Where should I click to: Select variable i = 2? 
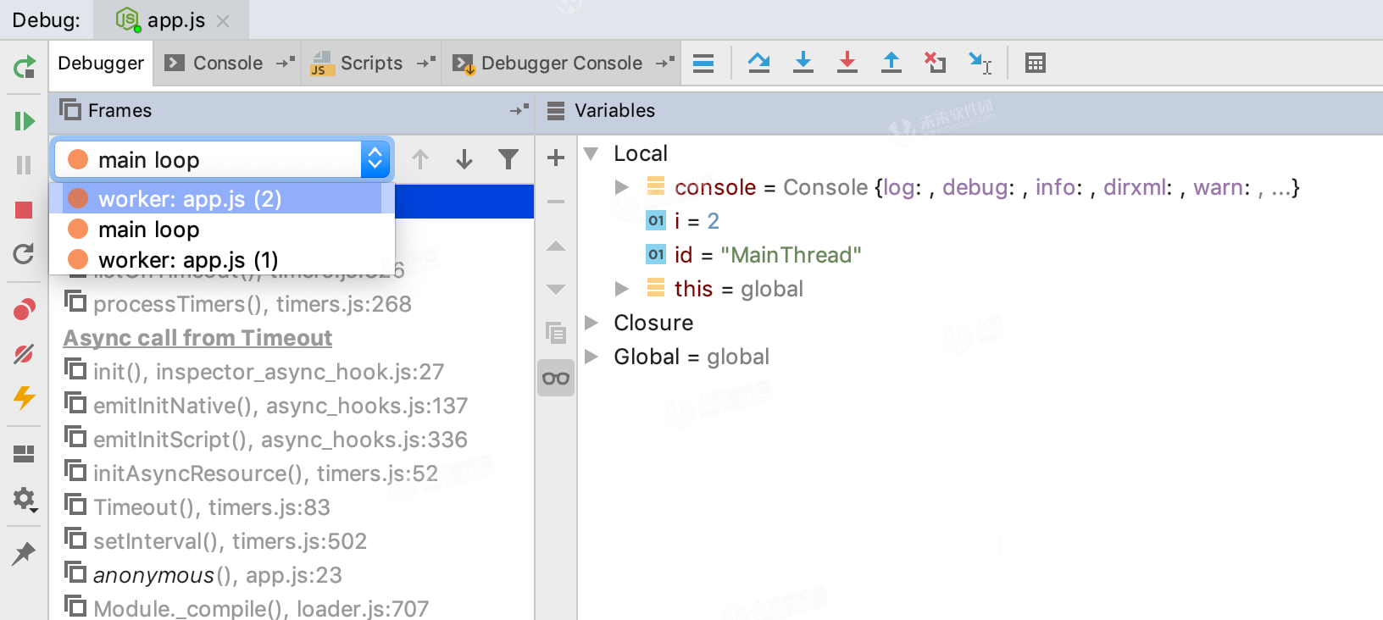(x=683, y=221)
